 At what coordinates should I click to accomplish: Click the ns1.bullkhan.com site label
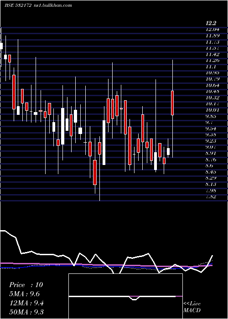click(x=53, y=5)
